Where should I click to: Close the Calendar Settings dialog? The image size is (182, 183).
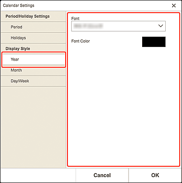174,5
